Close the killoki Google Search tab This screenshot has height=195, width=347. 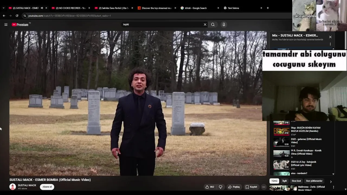coord(218,8)
